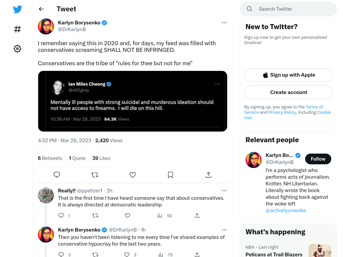Image resolution: width=343 pixels, height=257 pixels.
Task: Like the main tweet with heart icon
Action: [133, 175]
